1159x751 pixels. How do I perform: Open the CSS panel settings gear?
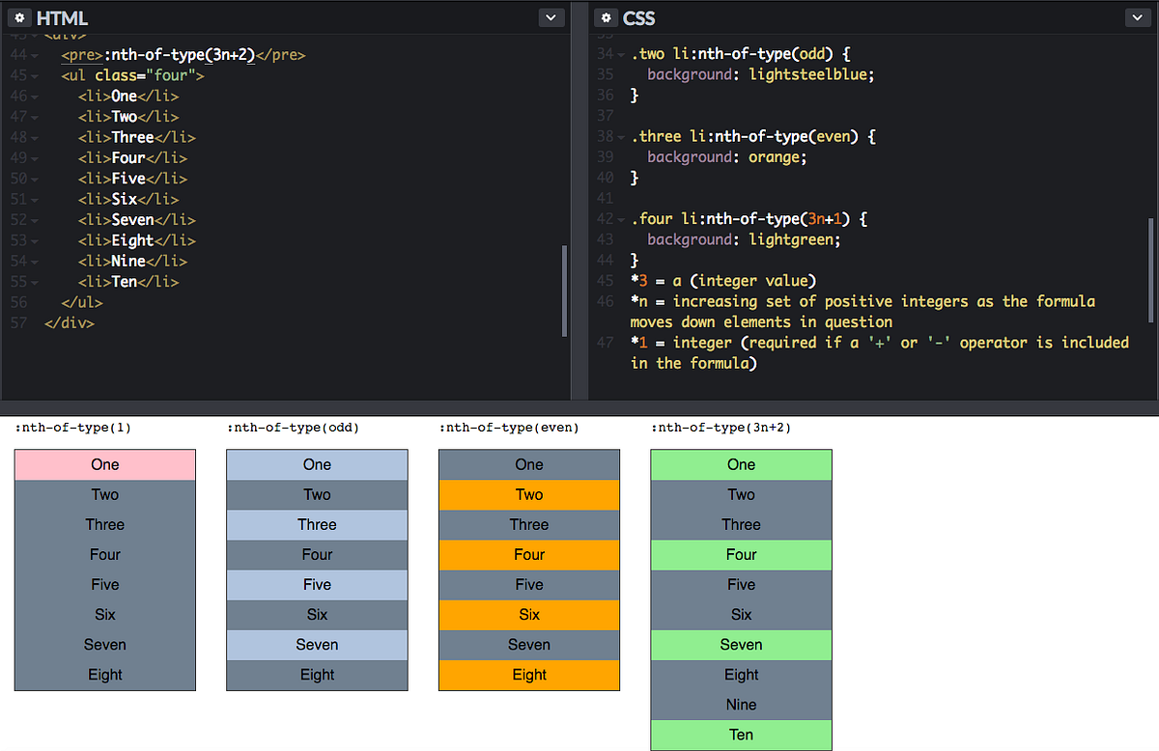[606, 17]
